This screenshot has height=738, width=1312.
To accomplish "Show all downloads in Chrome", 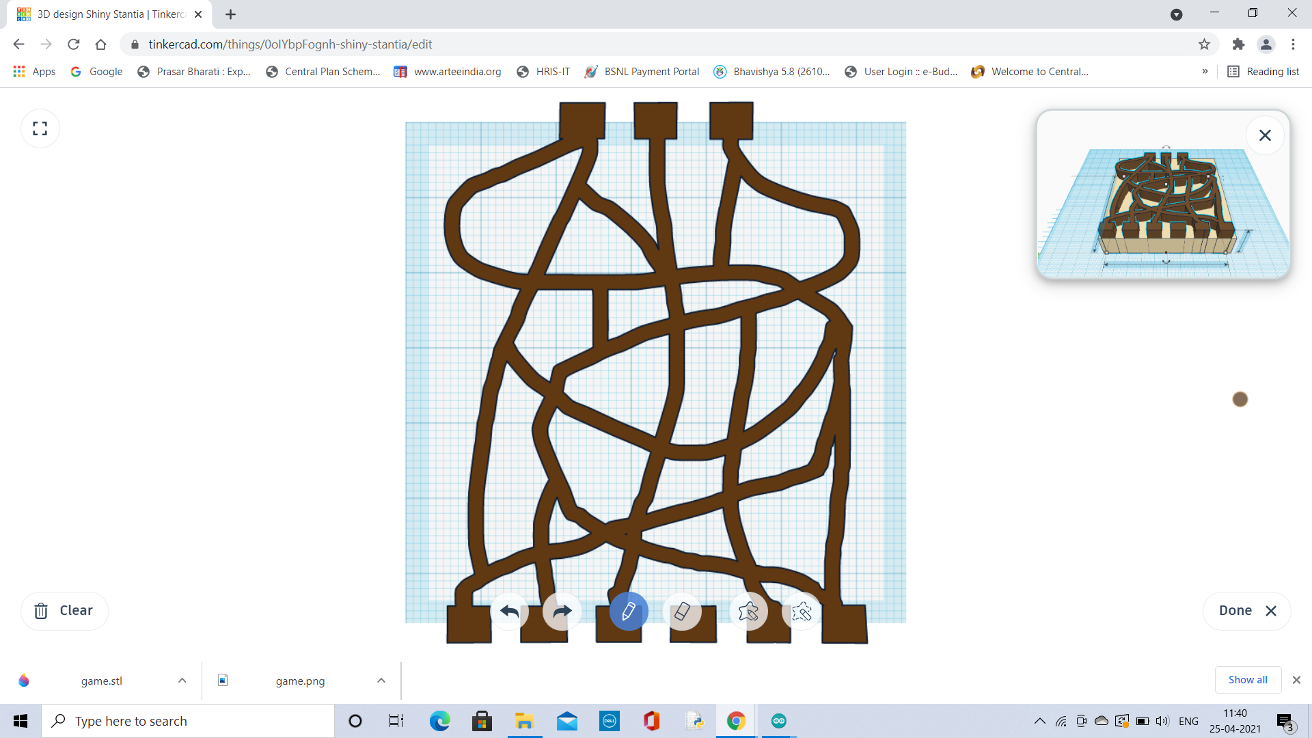I will (1247, 679).
